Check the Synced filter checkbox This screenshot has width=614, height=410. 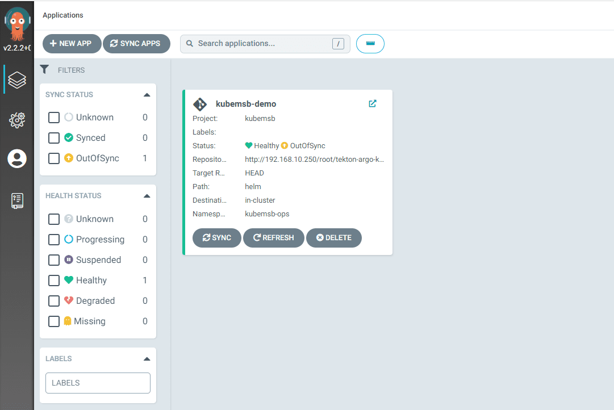(x=53, y=138)
